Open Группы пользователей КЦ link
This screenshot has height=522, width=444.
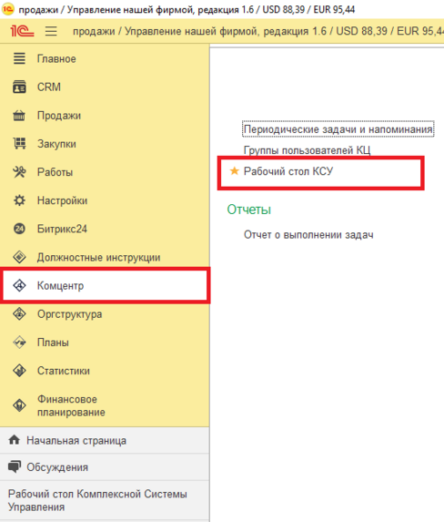(x=307, y=150)
